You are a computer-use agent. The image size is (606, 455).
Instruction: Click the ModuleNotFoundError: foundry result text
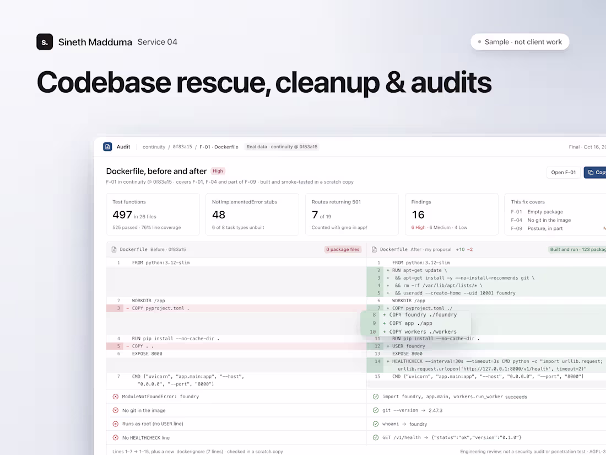pos(160,397)
